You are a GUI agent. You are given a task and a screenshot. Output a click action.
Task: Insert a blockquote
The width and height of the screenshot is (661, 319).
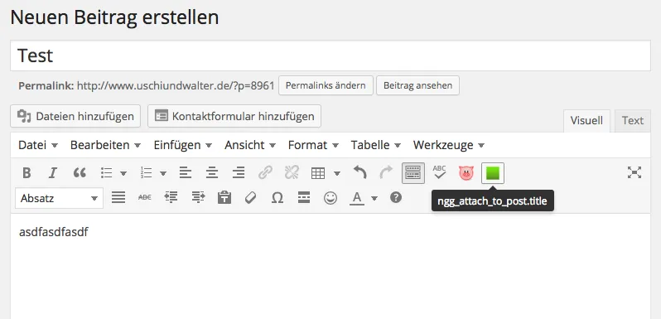click(80, 172)
